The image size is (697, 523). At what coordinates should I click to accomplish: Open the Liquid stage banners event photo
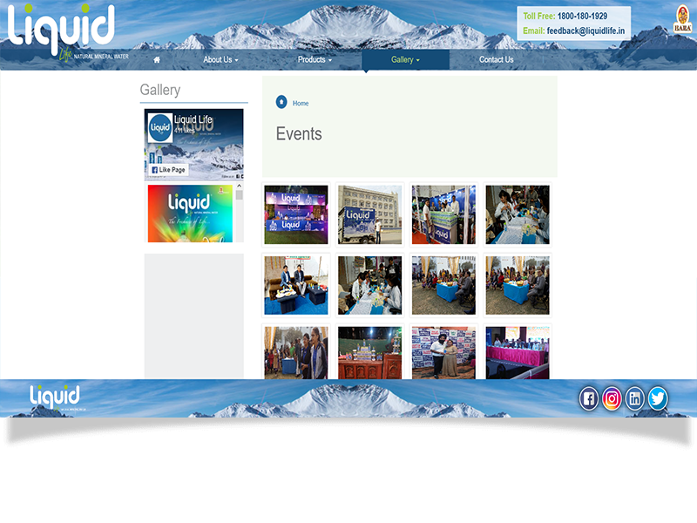point(296,214)
